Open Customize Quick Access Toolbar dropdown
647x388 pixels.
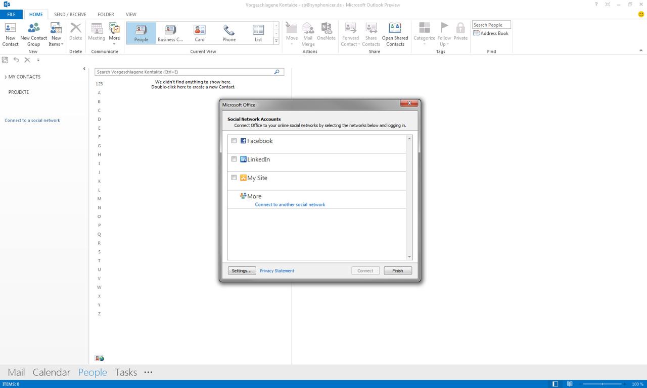tap(38, 60)
